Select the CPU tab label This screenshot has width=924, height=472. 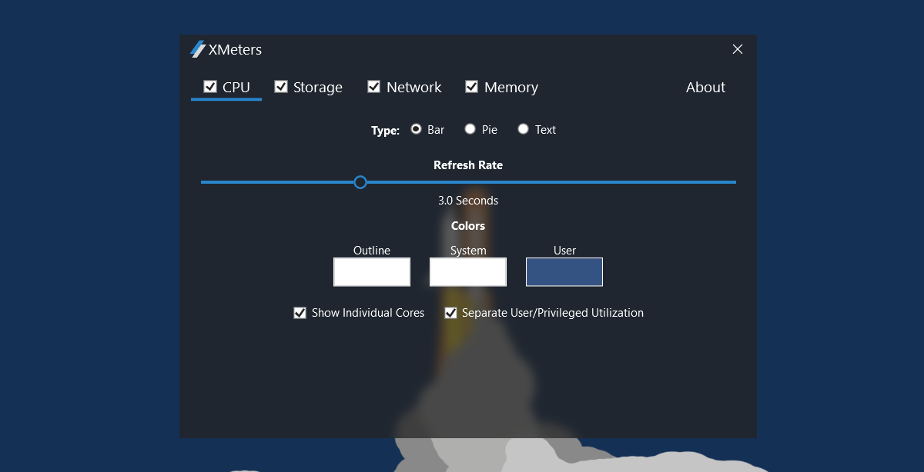(236, 88)
